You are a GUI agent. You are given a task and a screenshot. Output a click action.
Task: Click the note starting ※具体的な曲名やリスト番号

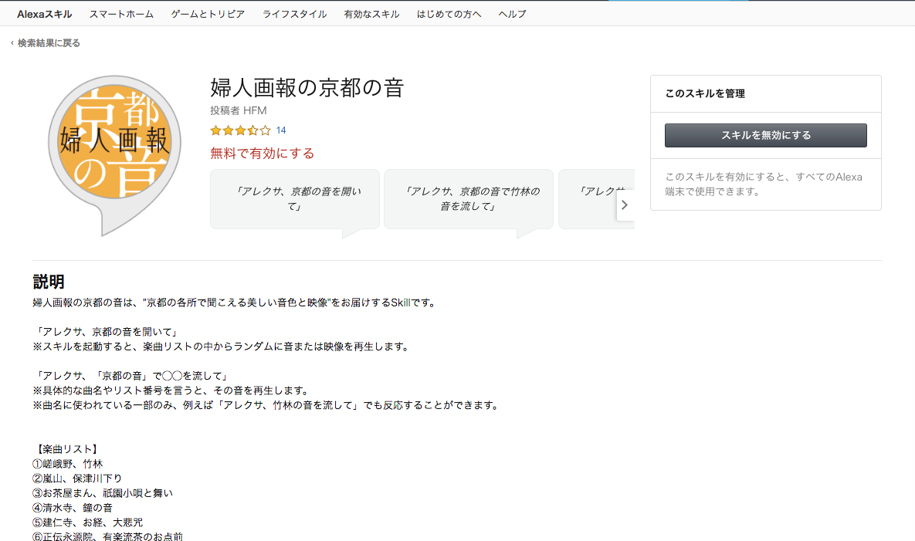171,391
